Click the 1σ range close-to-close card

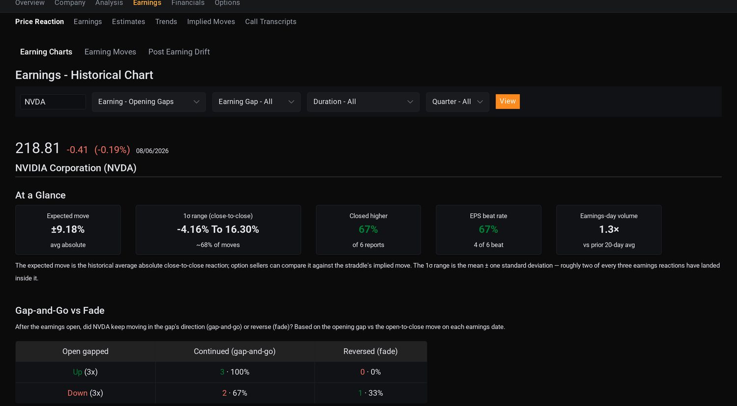click(218, 230)
